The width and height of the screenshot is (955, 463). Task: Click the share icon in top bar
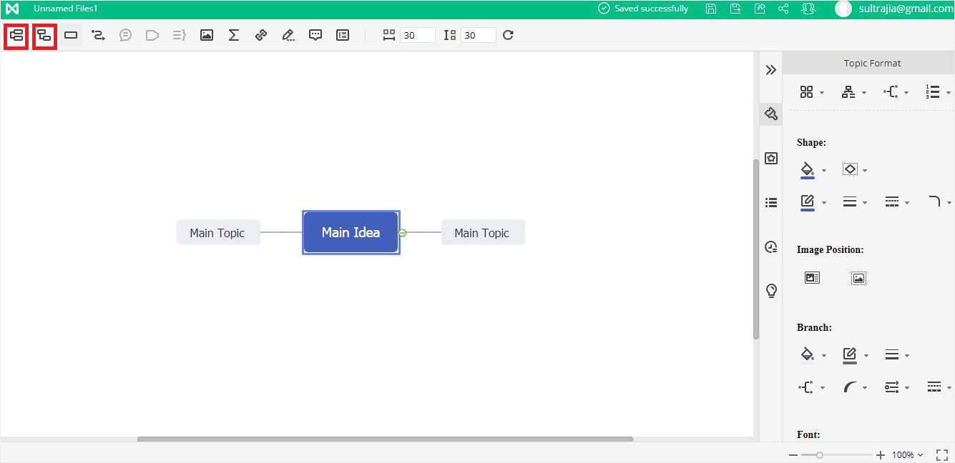[x=783, y=9]
